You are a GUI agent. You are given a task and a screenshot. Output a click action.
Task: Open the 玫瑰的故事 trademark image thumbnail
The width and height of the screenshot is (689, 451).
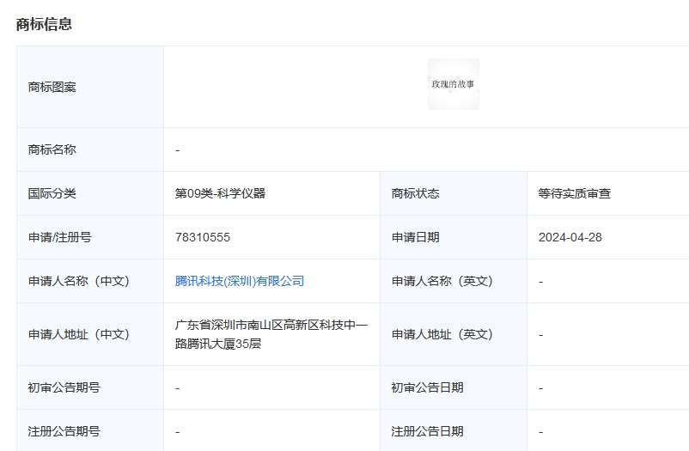pyautogui.click(x=454, y=84)
